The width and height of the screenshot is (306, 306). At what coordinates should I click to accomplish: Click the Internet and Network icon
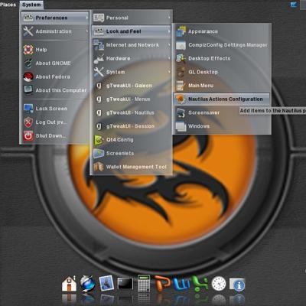click(99, 45)
